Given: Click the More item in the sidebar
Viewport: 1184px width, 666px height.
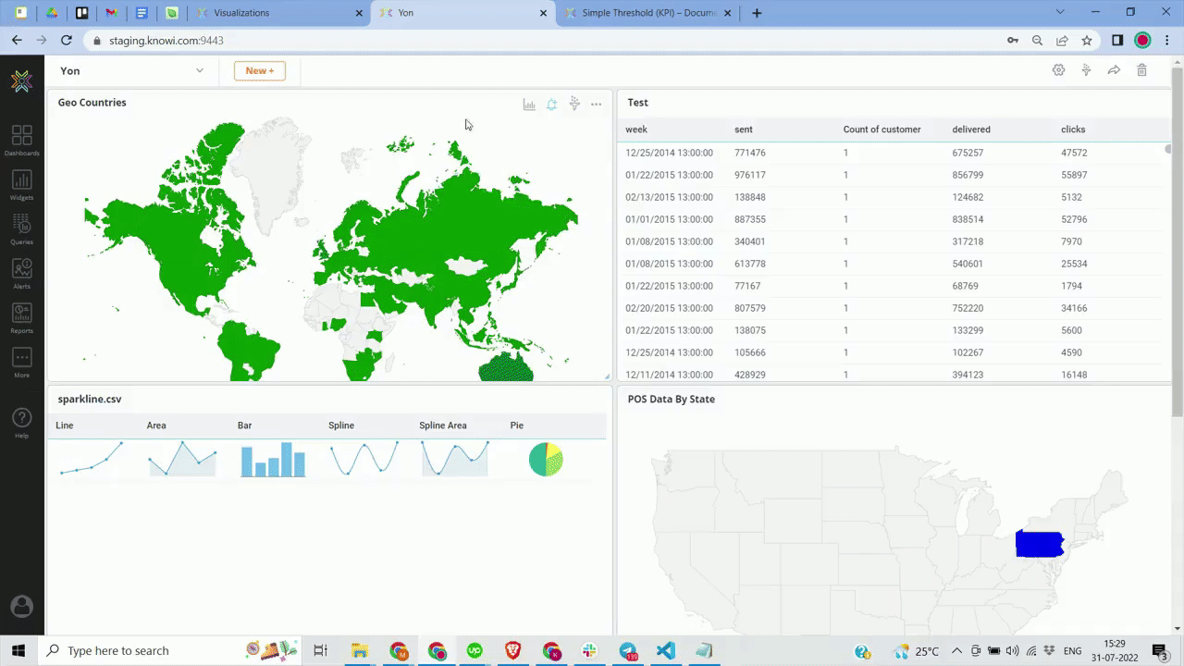Looking at the screenshot, I should tap(22, 362).
